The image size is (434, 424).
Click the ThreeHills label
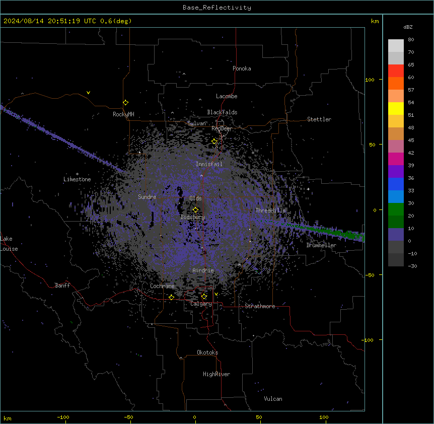tap(270, 210)
